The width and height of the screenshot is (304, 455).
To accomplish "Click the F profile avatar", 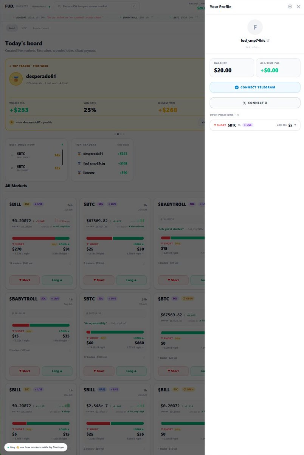I will click(x=255, y=27).
